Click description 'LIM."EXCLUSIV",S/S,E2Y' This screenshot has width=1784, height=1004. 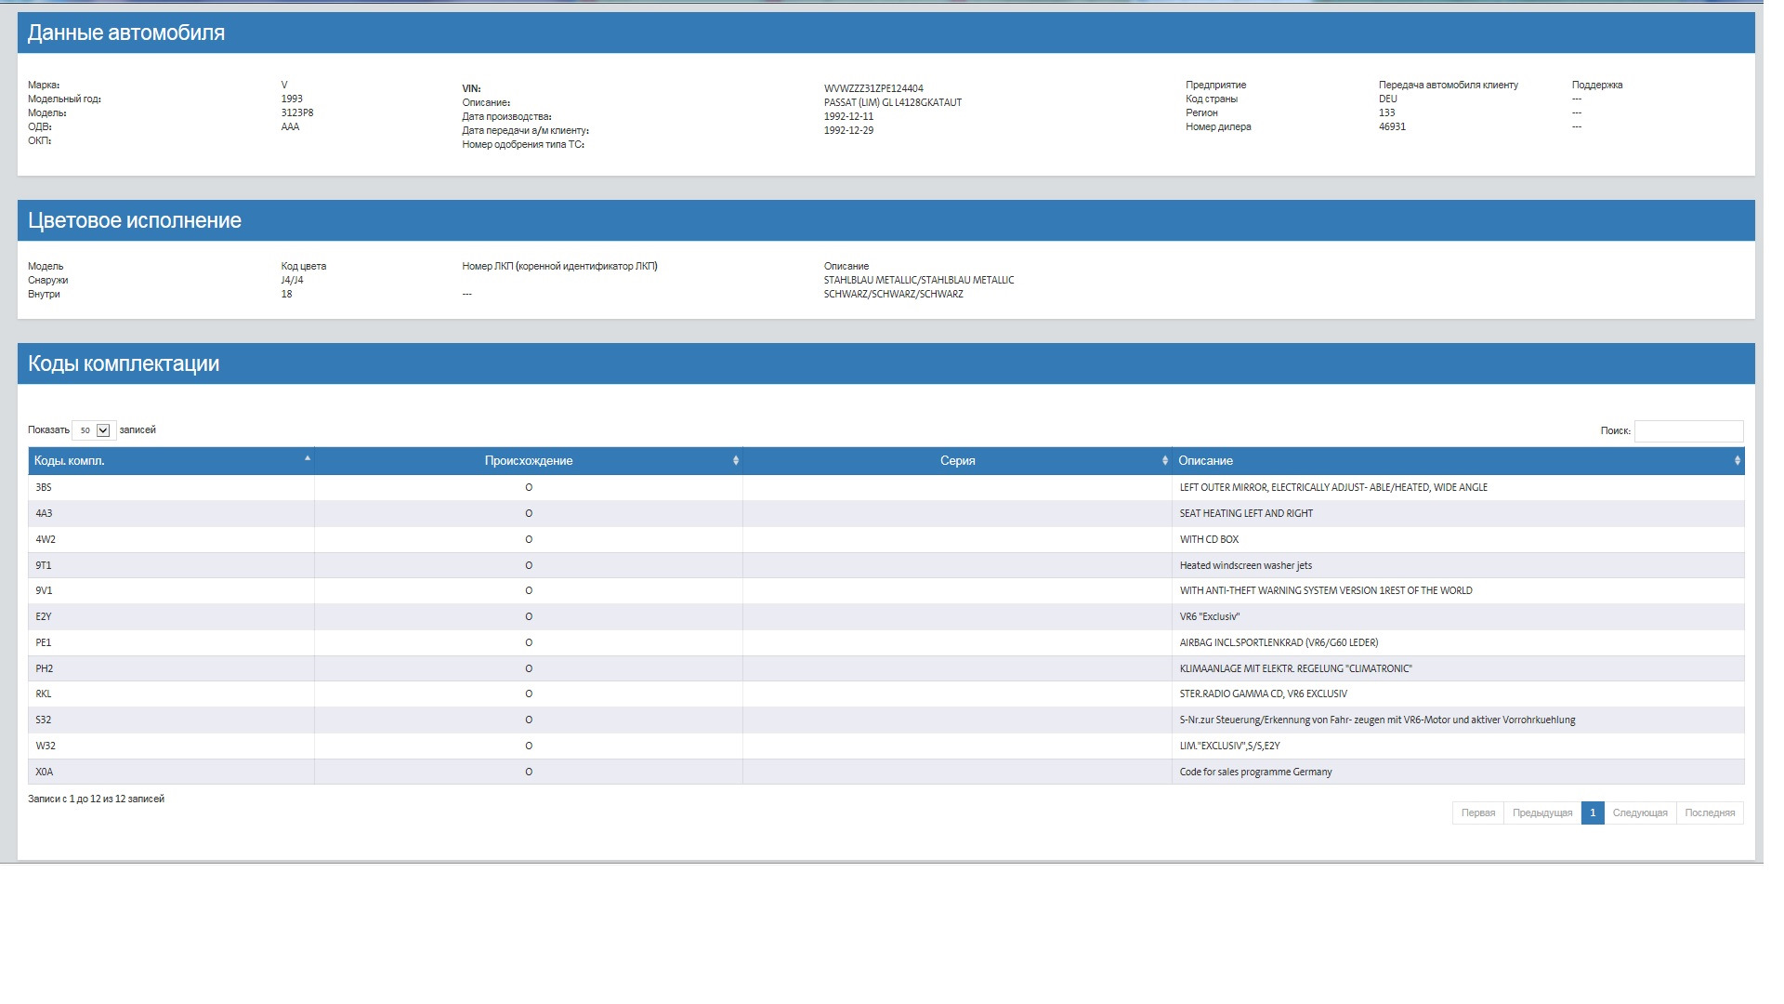[x=1229, y=746]
